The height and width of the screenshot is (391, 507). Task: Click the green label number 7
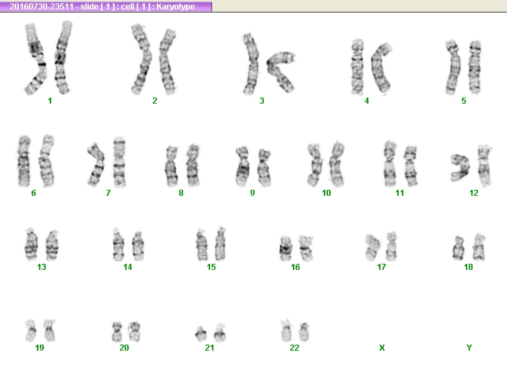108,193
